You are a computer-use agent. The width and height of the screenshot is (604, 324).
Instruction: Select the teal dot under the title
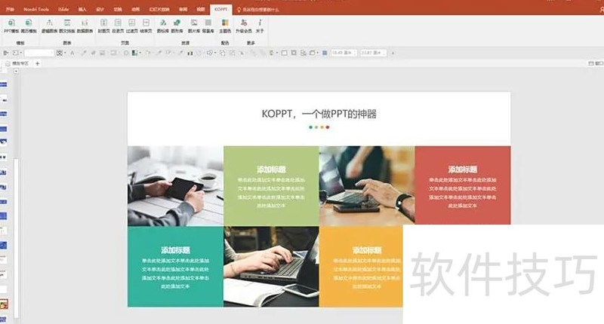click(311, 127)
